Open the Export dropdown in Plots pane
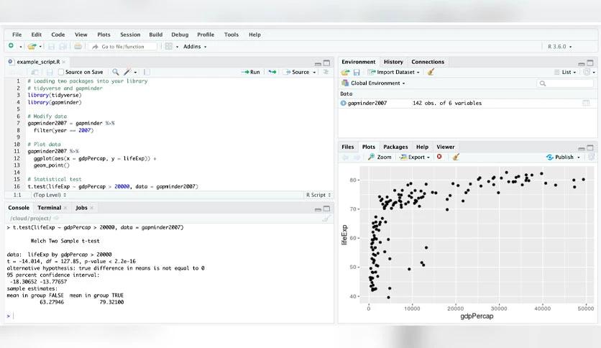 pos(415,157)
